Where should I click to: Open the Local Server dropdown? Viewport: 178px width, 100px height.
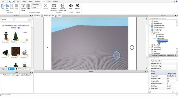click(37, 4)
